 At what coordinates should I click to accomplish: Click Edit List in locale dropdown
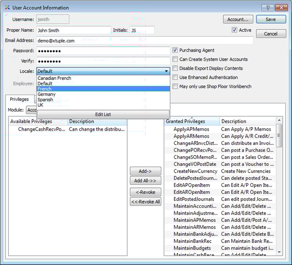coord(103,114)
